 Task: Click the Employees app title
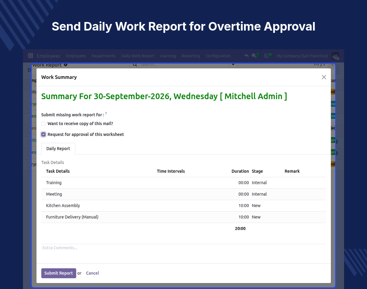[x=48, y=56]
